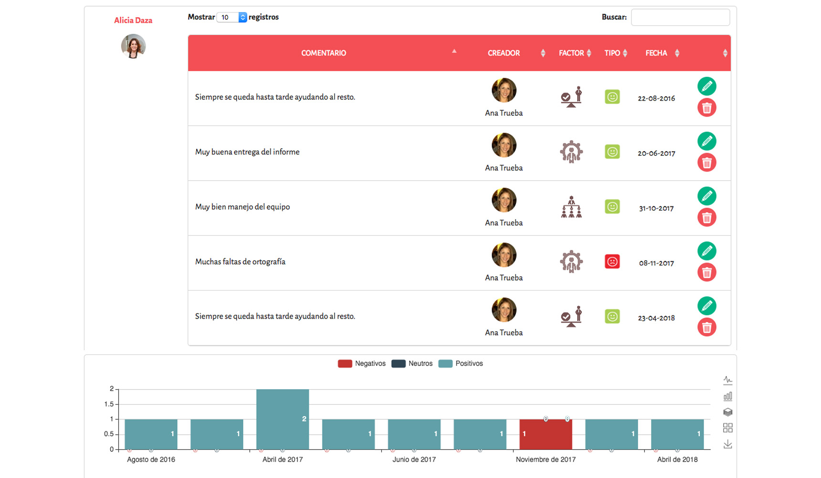Image resolution: width=821 pixels, height=478 pixels.
Task: Click the team hierarchy factor icon for 31-10-2017
Action: coord(571,207)
